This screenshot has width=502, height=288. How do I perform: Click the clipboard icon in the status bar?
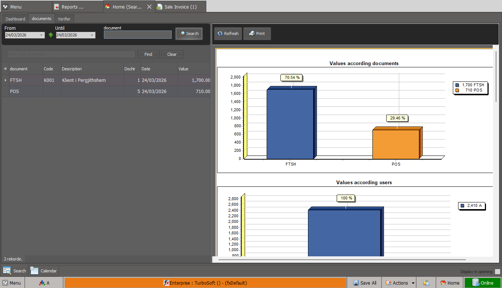click(x=426, y=283)
